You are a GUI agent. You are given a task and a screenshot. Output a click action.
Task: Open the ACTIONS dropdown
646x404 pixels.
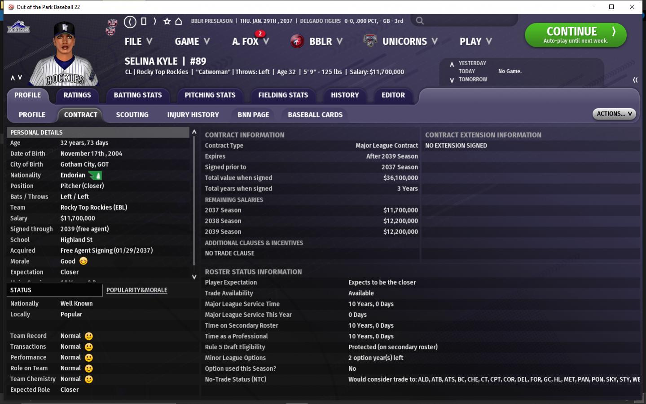pos(614,114)
